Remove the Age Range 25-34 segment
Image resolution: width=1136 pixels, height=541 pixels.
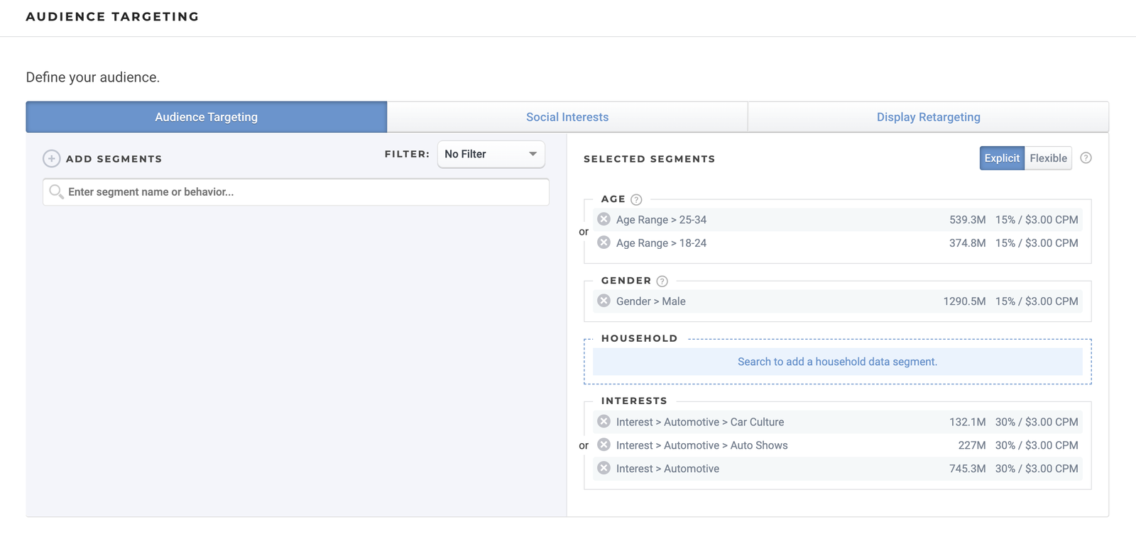click(x=603, y=219)
